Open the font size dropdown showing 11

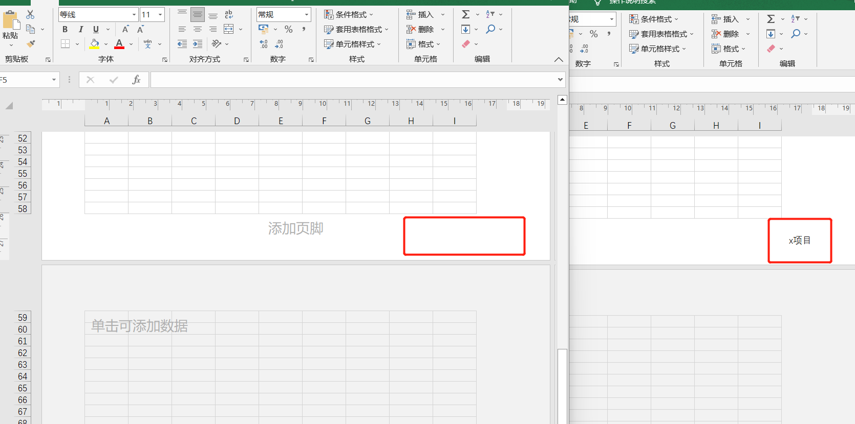point(160,15)
